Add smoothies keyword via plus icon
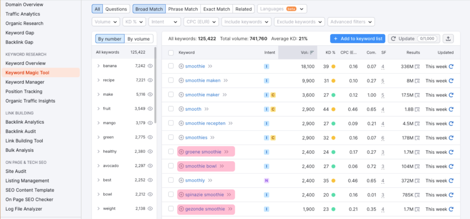The height and width of the screenshot is (219, 470). [x=181, y=138]
